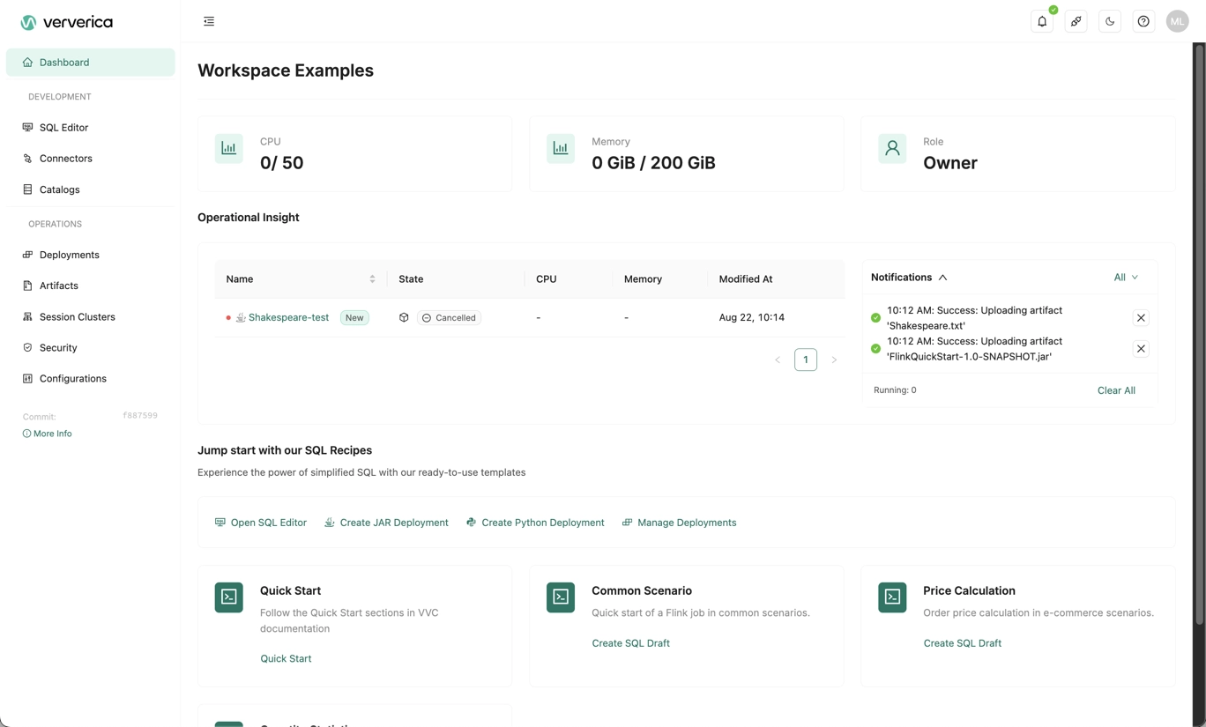Dismiss the Shakespeare.txt upload notification
The height and width of the screenshot is (727, 1206).
[1141, 317]
